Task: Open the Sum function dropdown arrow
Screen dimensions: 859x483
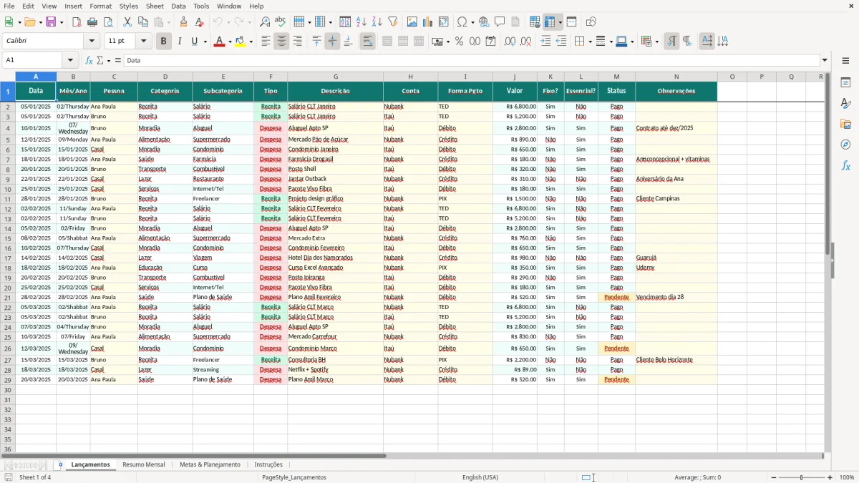Action: click(x=108, y=61)
